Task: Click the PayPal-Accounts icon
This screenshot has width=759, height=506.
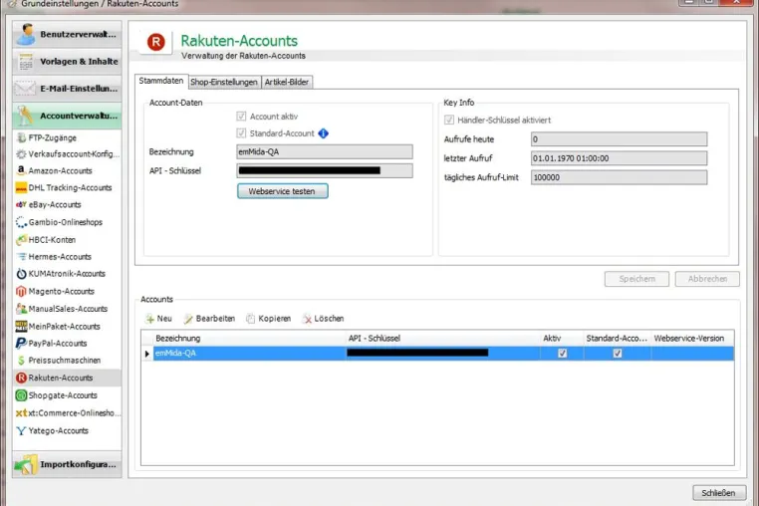Action: pos(21,343)
